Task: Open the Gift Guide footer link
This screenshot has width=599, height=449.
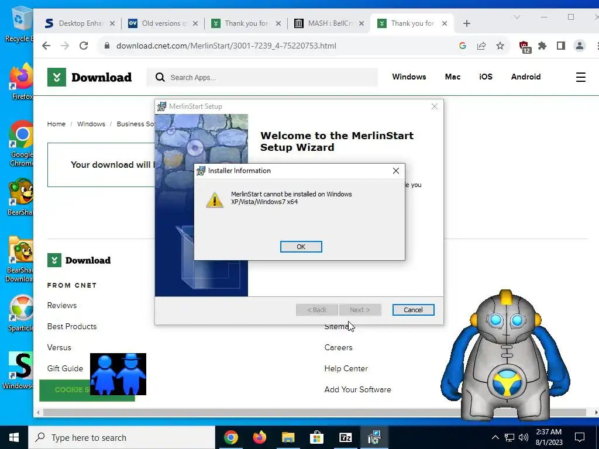Action: (x=65, y=368)
